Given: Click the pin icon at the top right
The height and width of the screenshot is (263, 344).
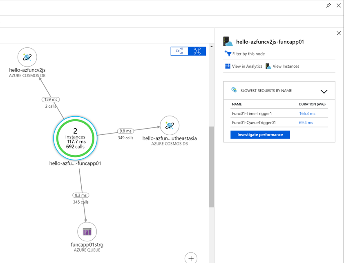Looking at the screenshot, I should pos(328,5).
